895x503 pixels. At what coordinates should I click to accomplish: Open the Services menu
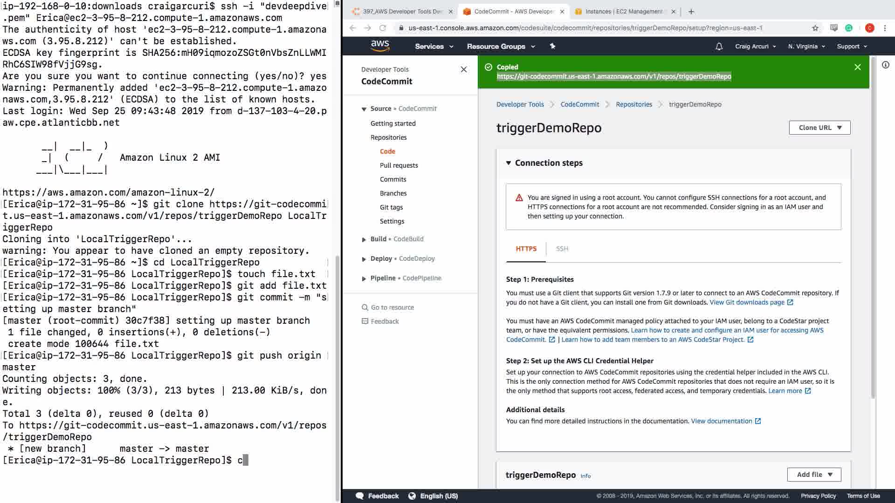[x=434, y=46]
